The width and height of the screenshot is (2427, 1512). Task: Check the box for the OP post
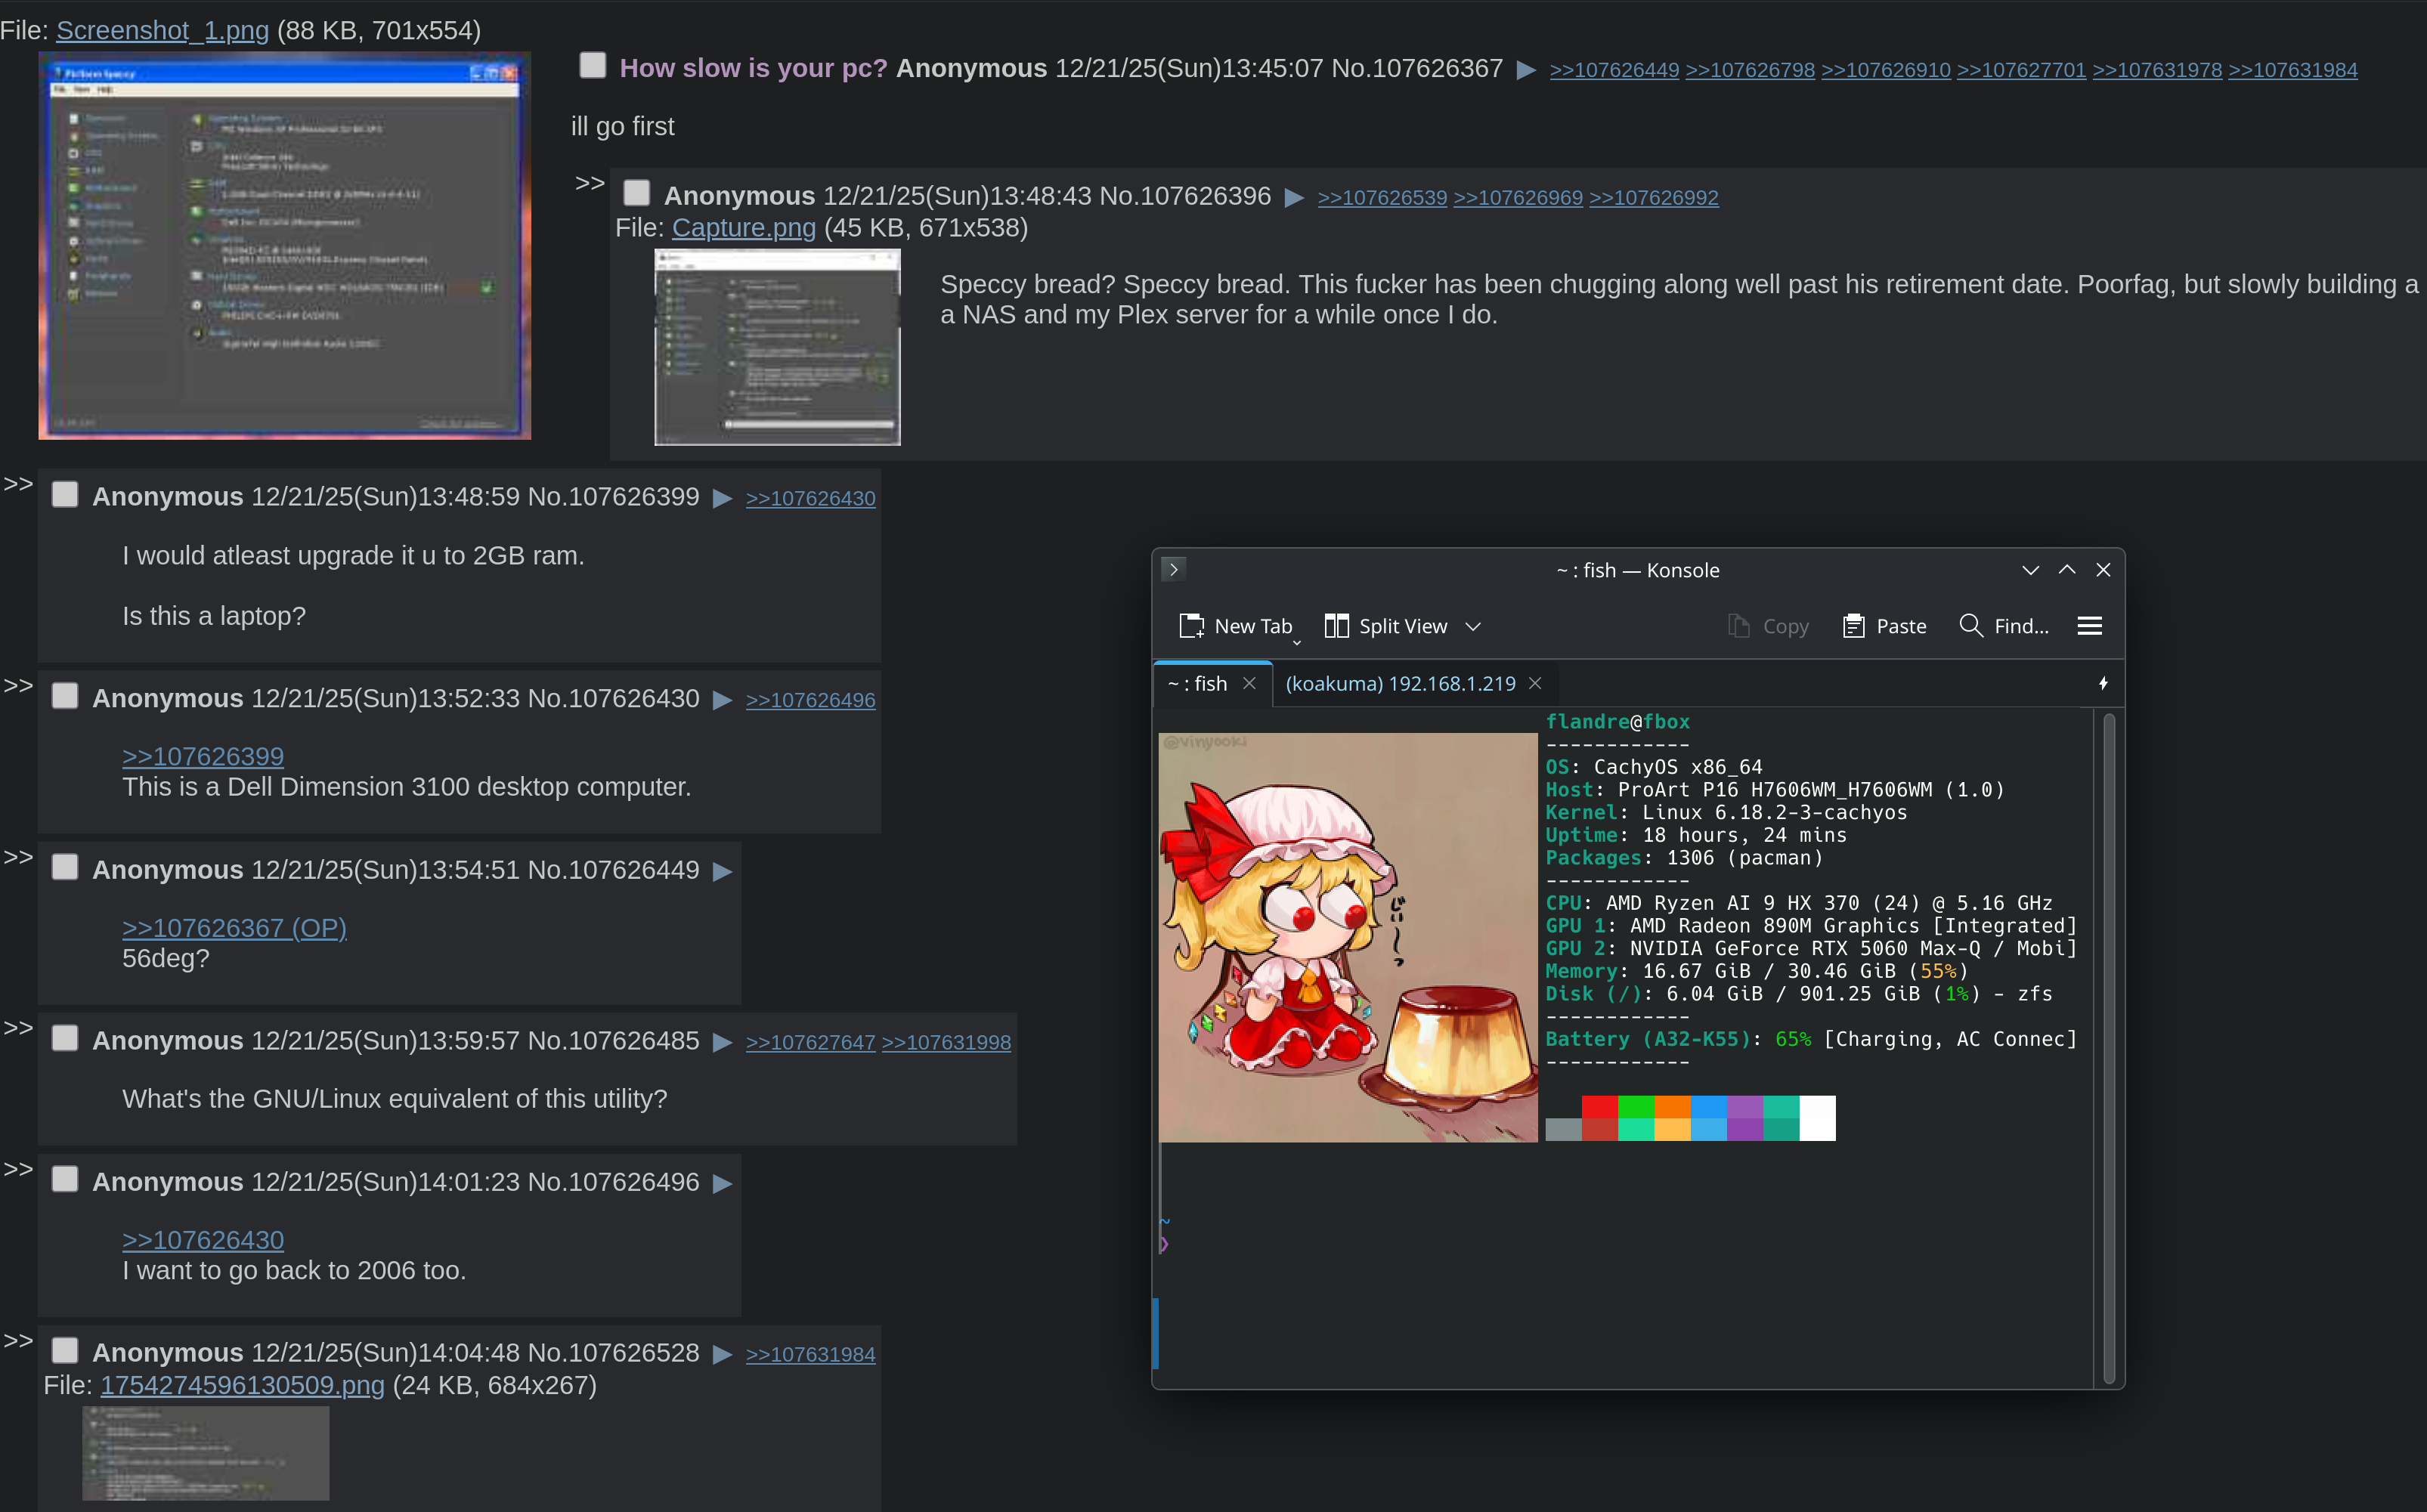click(593, 66)
